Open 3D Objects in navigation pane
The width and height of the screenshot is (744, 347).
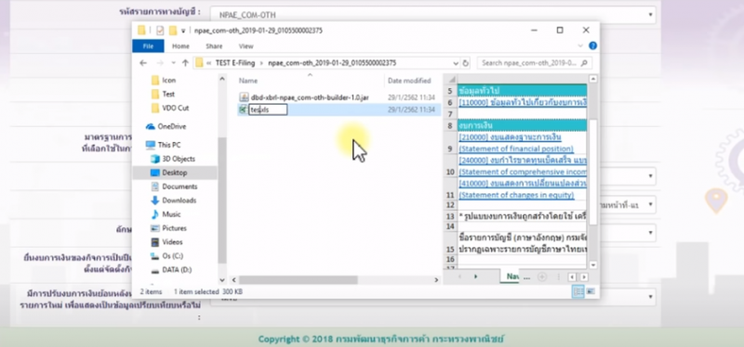point(179,159)
